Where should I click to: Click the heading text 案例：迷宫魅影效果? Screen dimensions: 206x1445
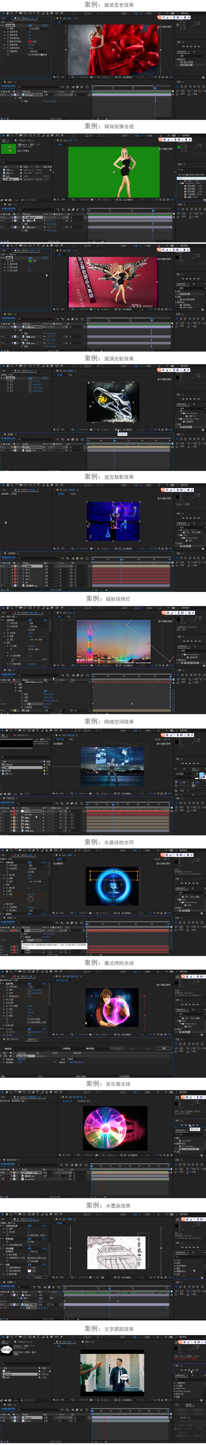click(108, 476)
